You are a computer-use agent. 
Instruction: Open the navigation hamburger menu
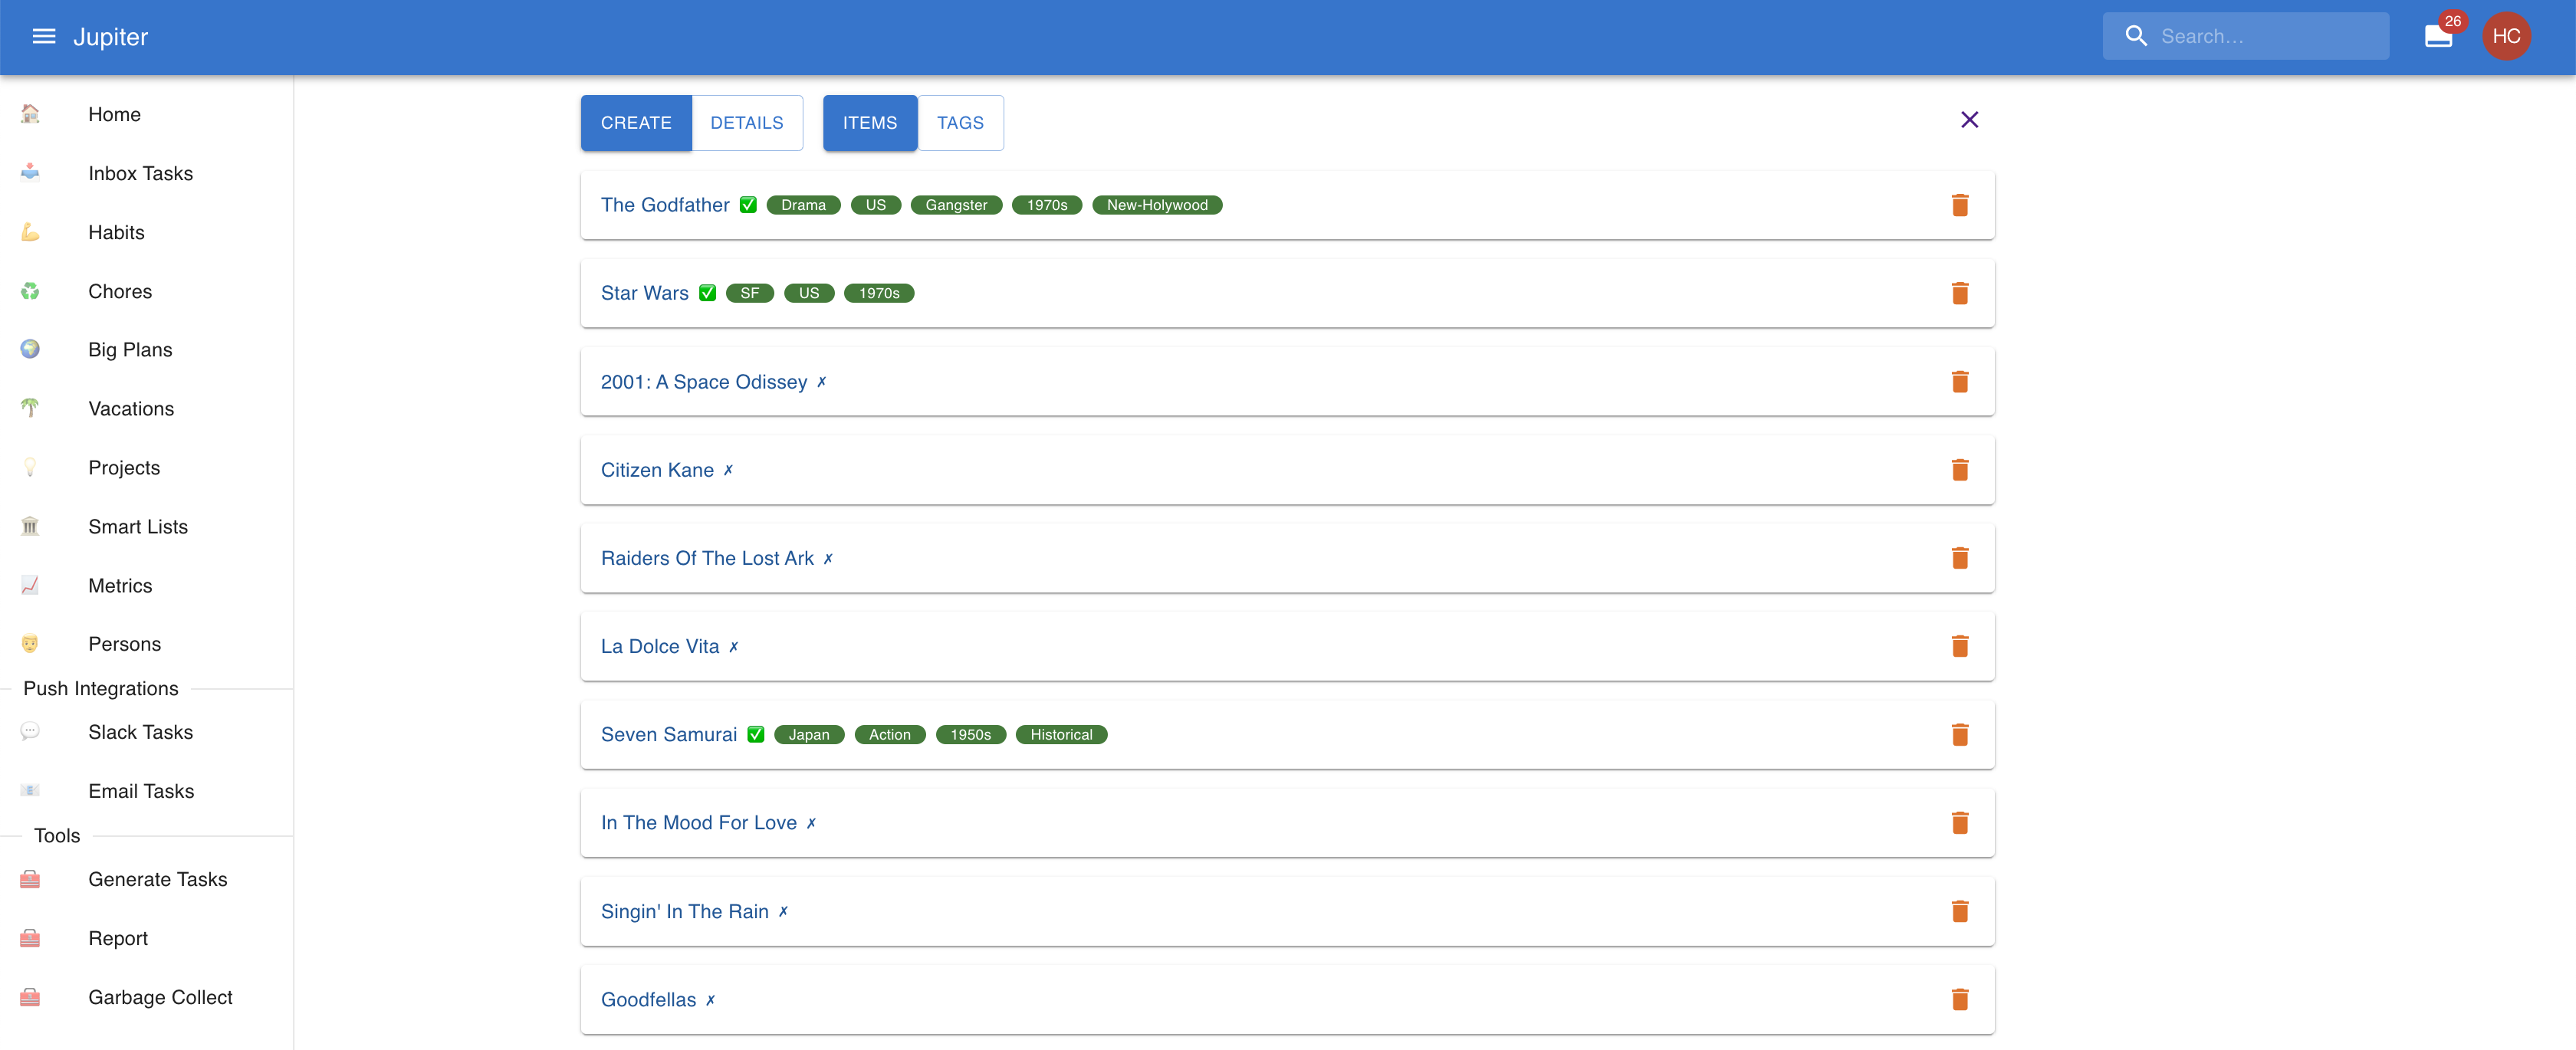[42, 36]
